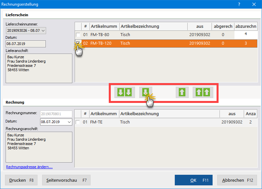Cancel with the Abbrechen F12 button
The height and width of the screenshot is (189, 262).
(237, 180)
